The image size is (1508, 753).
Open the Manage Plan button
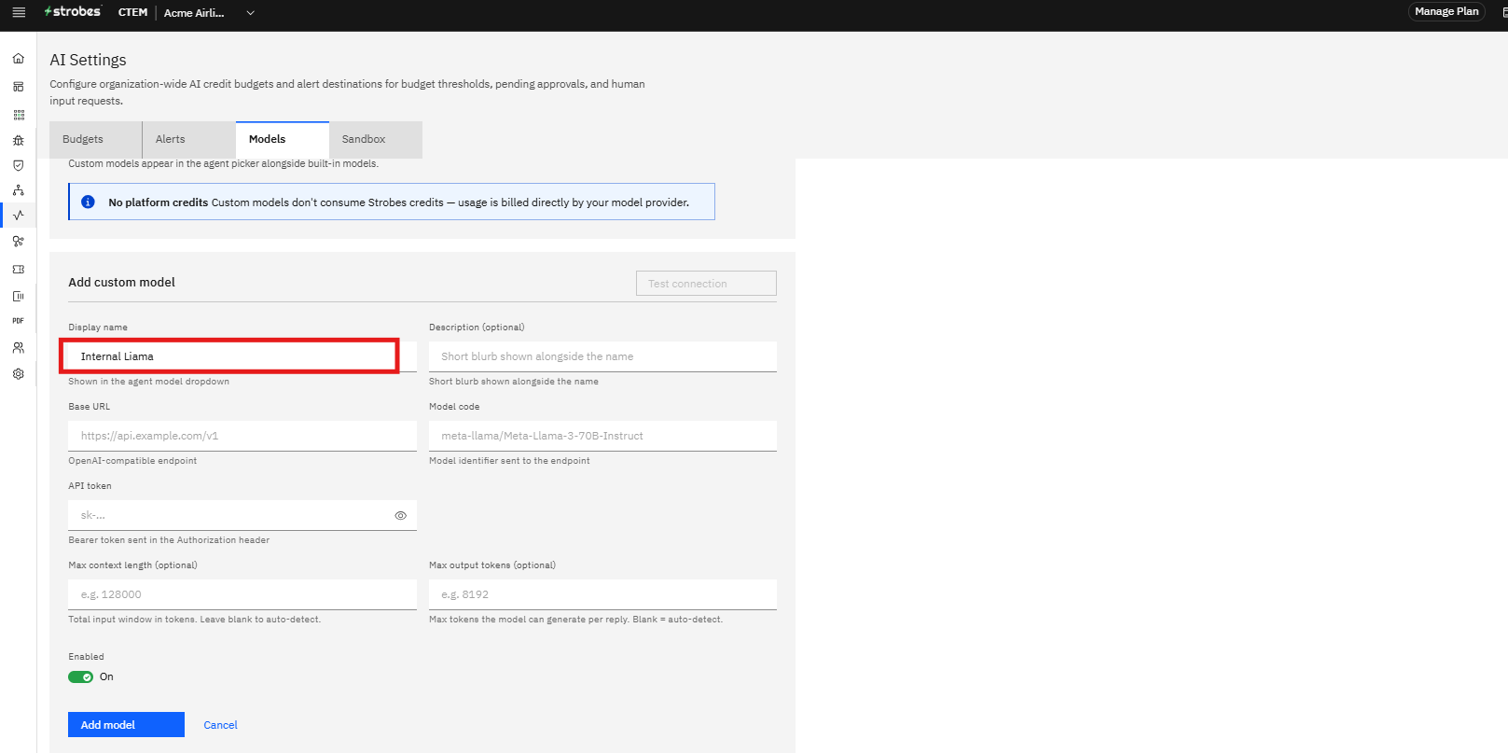tap(1446, 11)
